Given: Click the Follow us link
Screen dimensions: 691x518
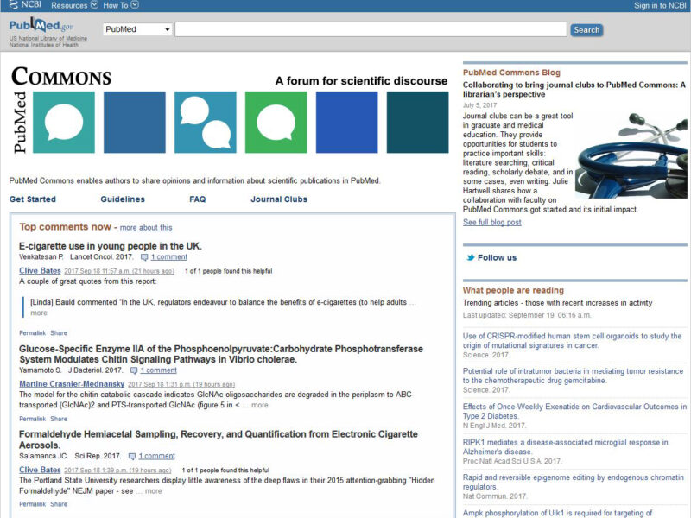Looking at the screenshot, I should [497, 257].
